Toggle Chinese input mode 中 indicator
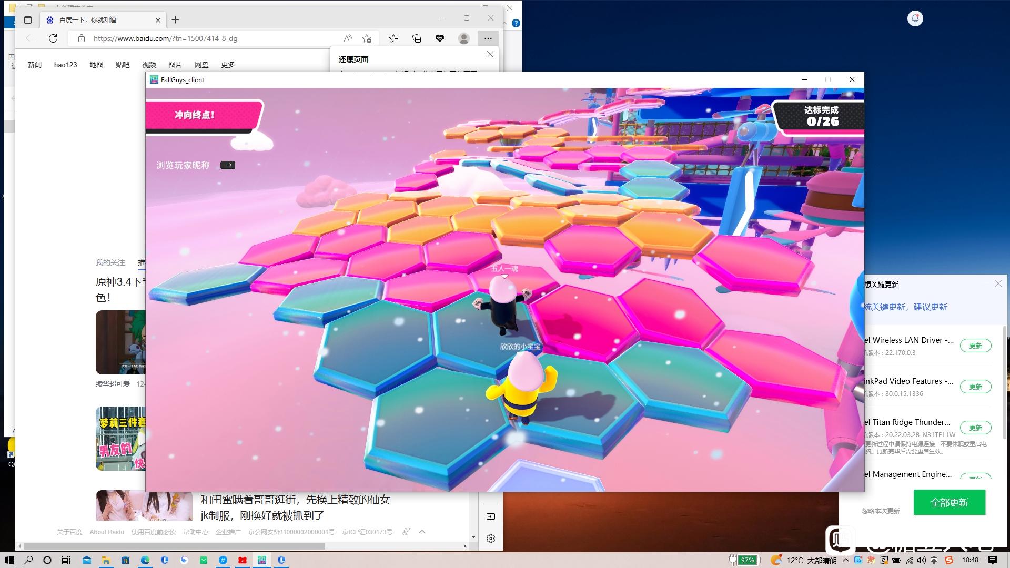This screenshot has height=568, width=1010. coord(934,560)
